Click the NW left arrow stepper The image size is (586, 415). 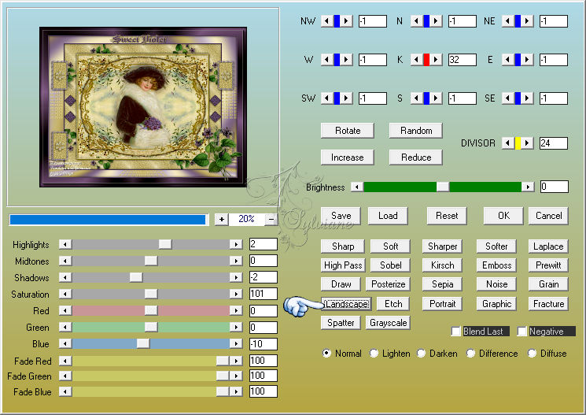coord(327,21)
